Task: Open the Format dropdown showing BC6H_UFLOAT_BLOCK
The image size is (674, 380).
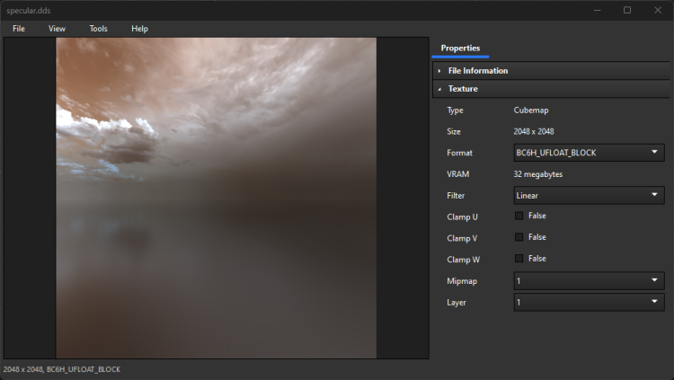Action: tap(589, 153)
